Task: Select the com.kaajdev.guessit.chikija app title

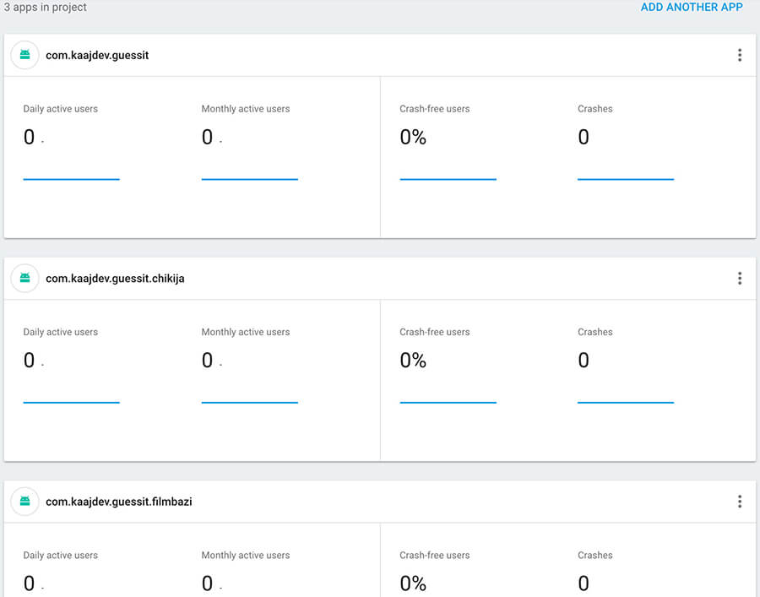Action: (115, 279)
